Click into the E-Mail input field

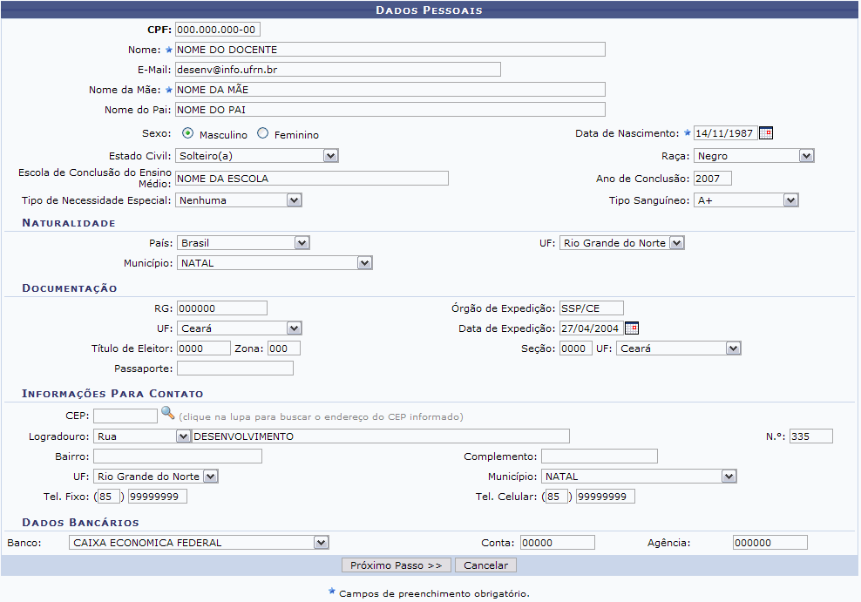337,70
